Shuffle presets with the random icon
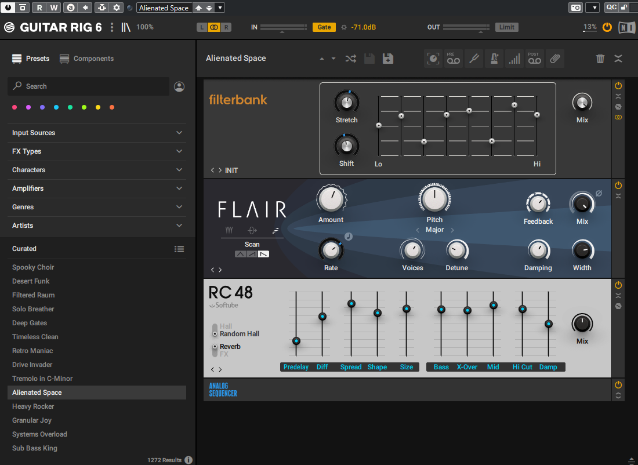638x465 pixels. coord(351,59)
